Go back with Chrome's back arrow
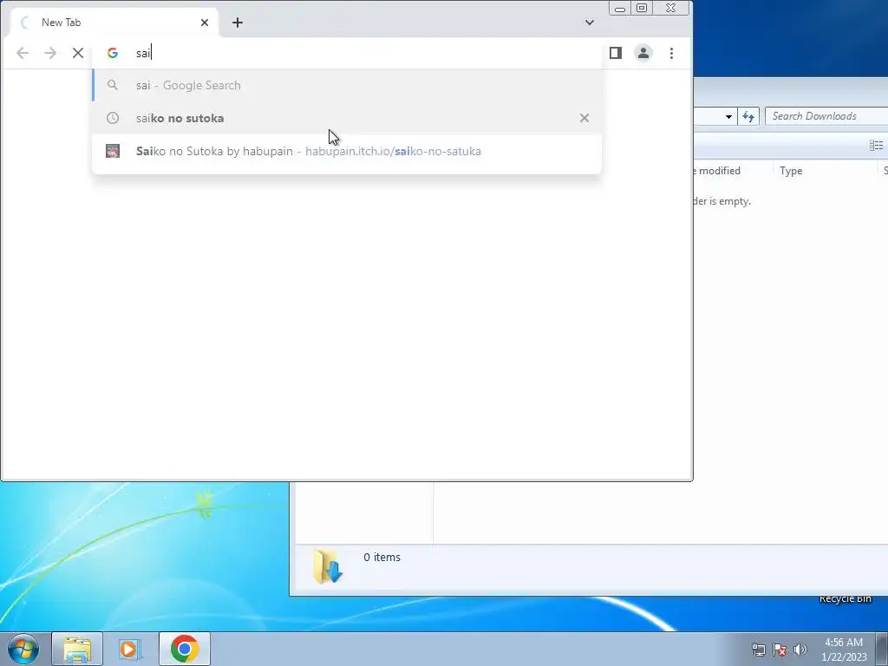This screenshot has width=888, height=666. (23, 53)
